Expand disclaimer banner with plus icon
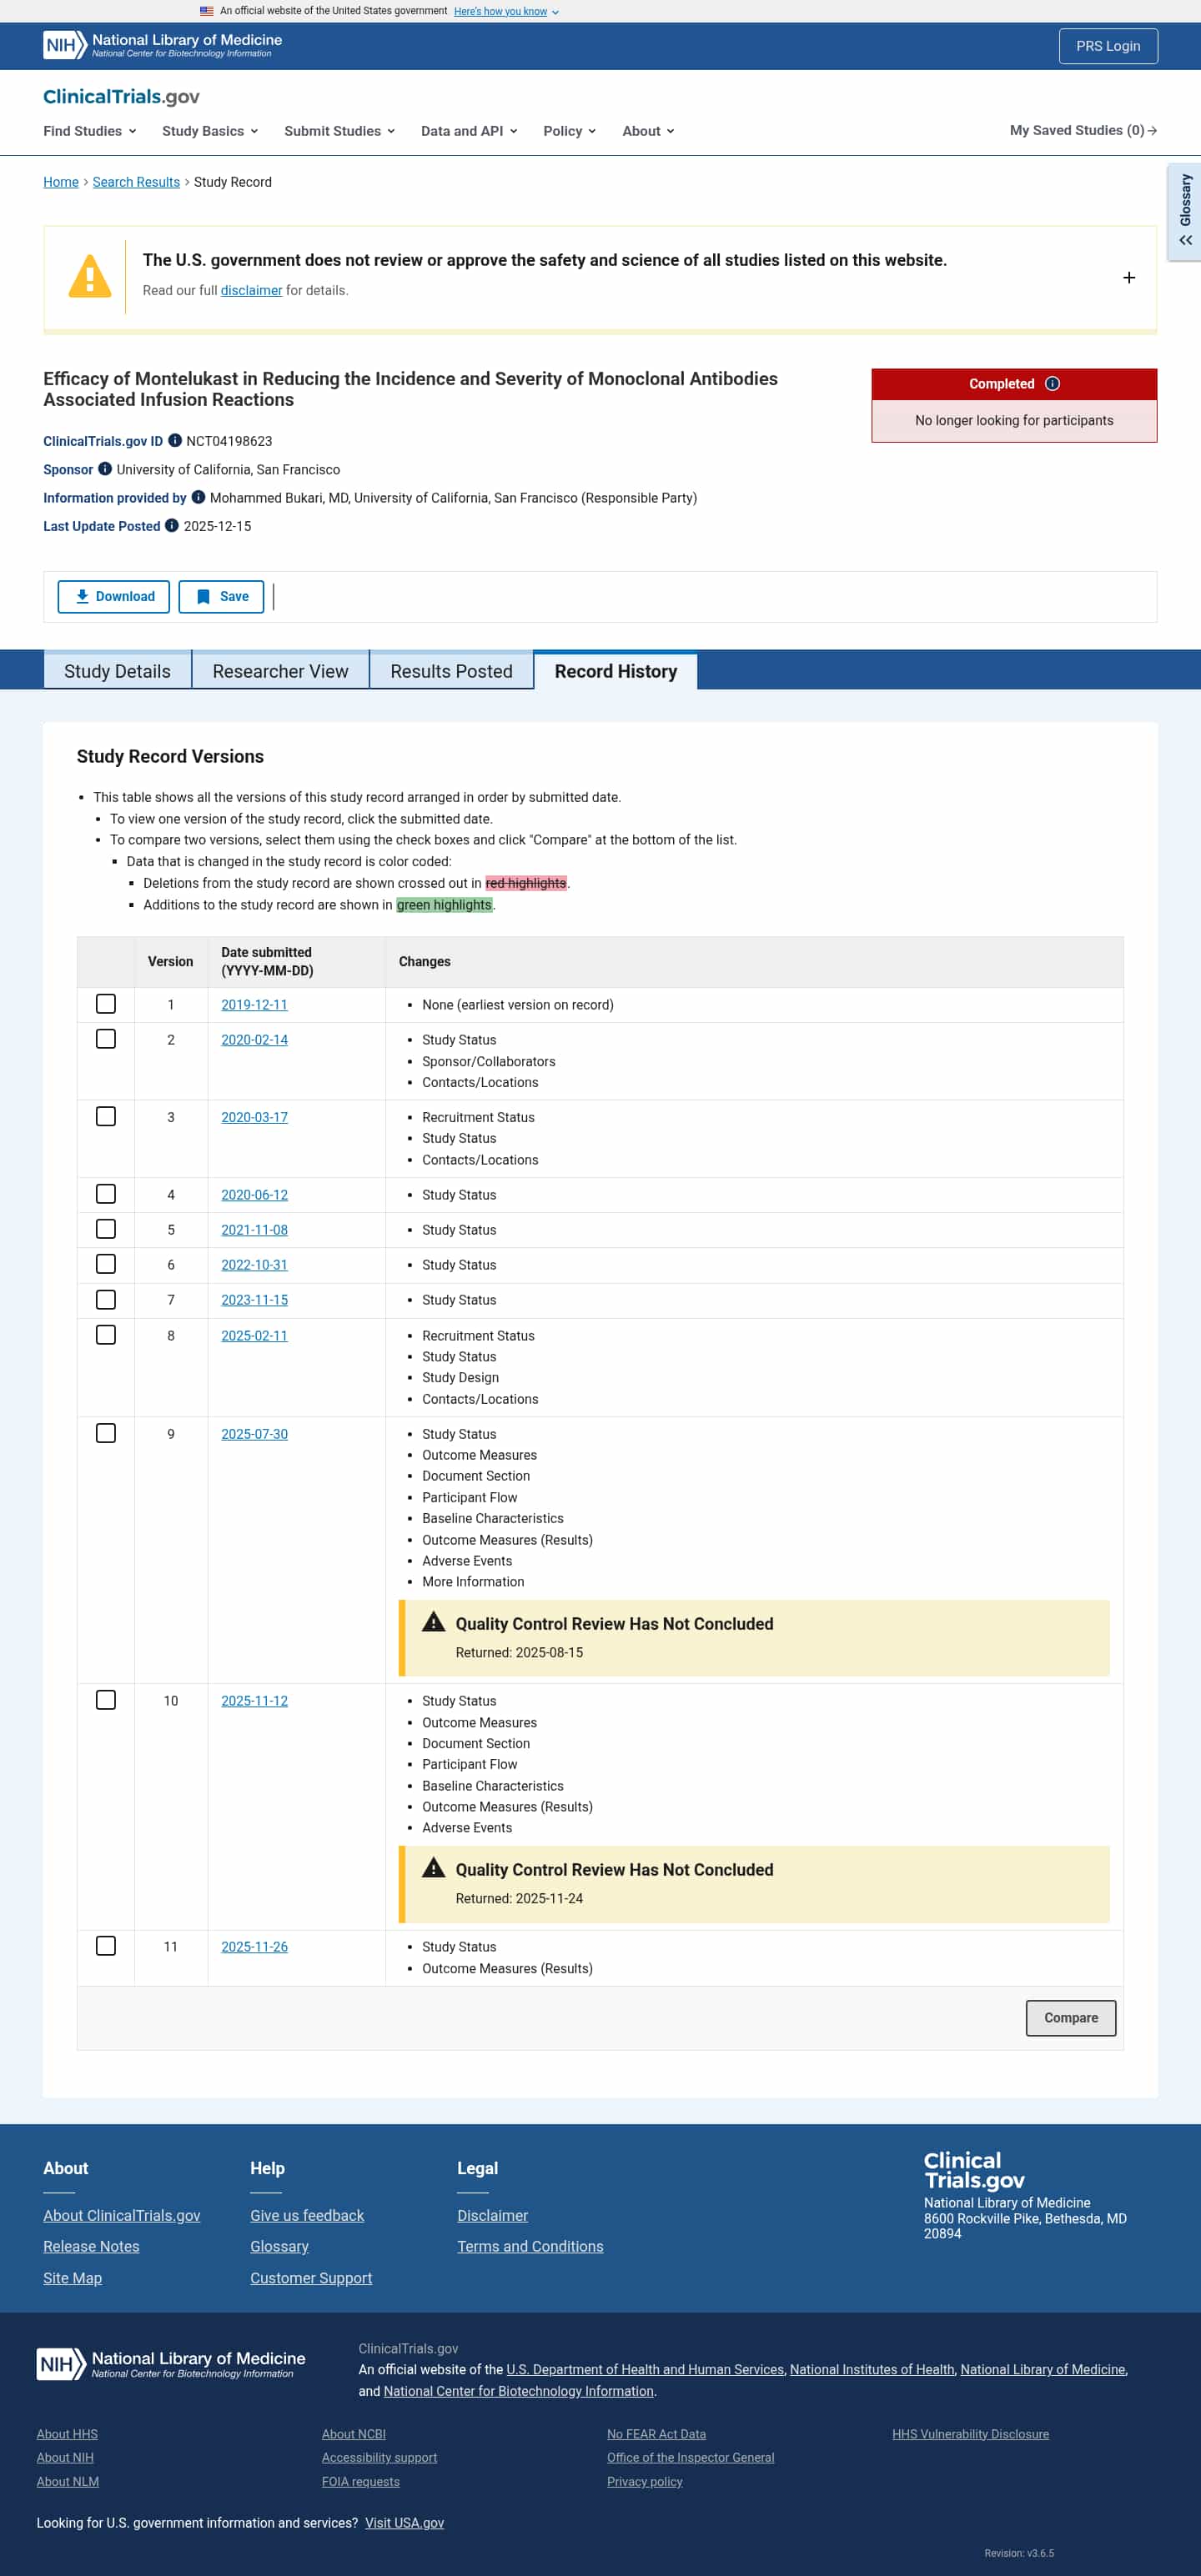1201x2576 pixels. (x=1129, y=278)
